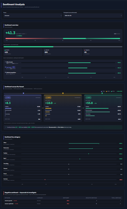Click the Other brands comparison row
Image resolution: width=127 pixels, height=209 pixels.
point(63,63)
